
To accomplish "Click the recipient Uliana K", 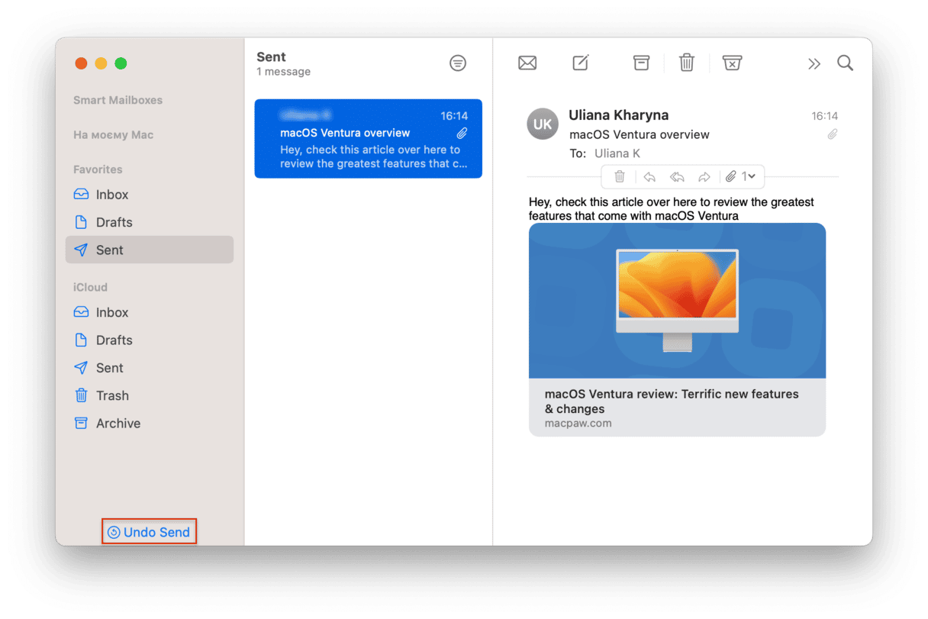I will point(617,153).
